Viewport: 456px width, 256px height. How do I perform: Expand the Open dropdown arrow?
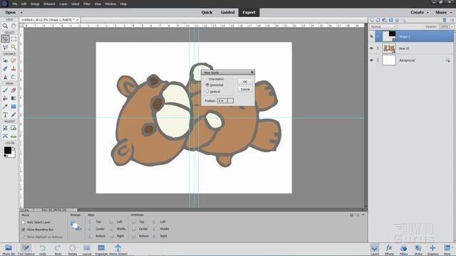pos(21,13)
